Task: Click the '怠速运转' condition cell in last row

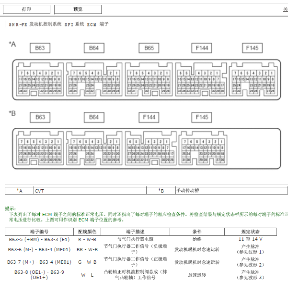Action: (x=197, y=275)
